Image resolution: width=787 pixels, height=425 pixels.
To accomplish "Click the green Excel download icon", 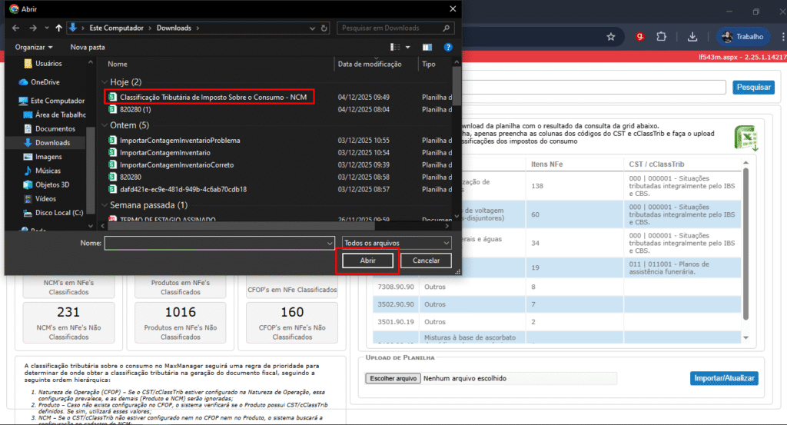I will (x=745, y=137).
